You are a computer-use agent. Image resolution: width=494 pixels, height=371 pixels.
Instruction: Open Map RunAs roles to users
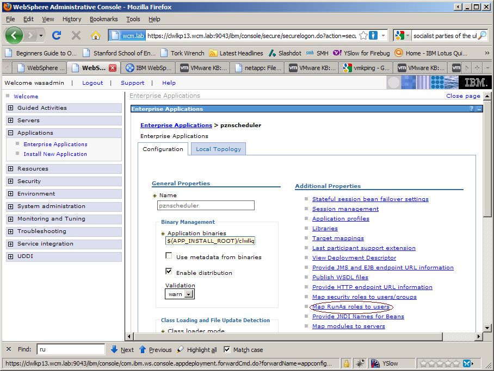click(351, 307)
